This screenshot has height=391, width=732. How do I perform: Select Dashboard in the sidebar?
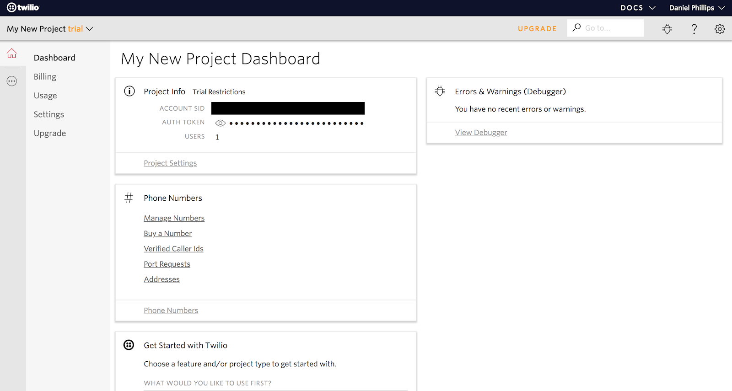coord(54,58)
